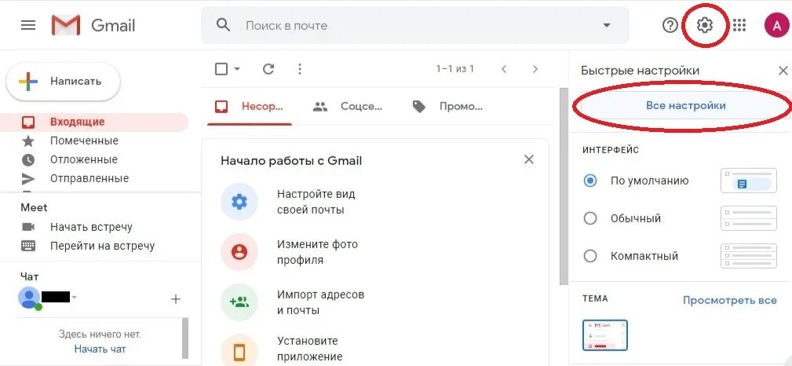Click the Поиск в почте search field

415,25
